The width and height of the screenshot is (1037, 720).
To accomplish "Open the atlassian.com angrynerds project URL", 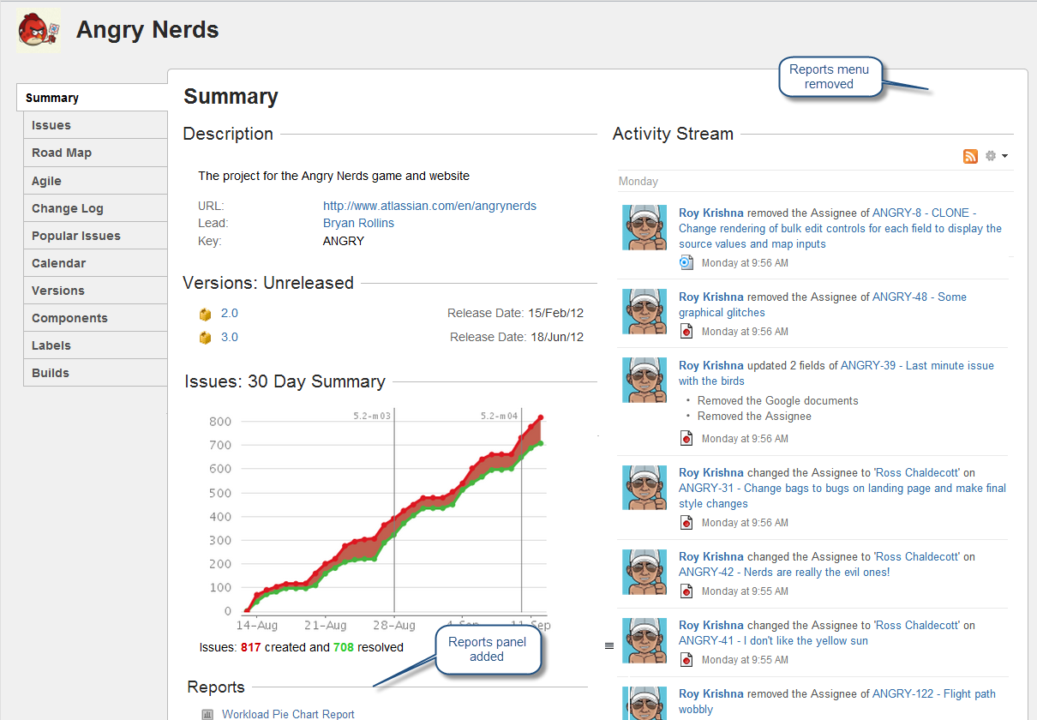I will click(x=429, y=206).
